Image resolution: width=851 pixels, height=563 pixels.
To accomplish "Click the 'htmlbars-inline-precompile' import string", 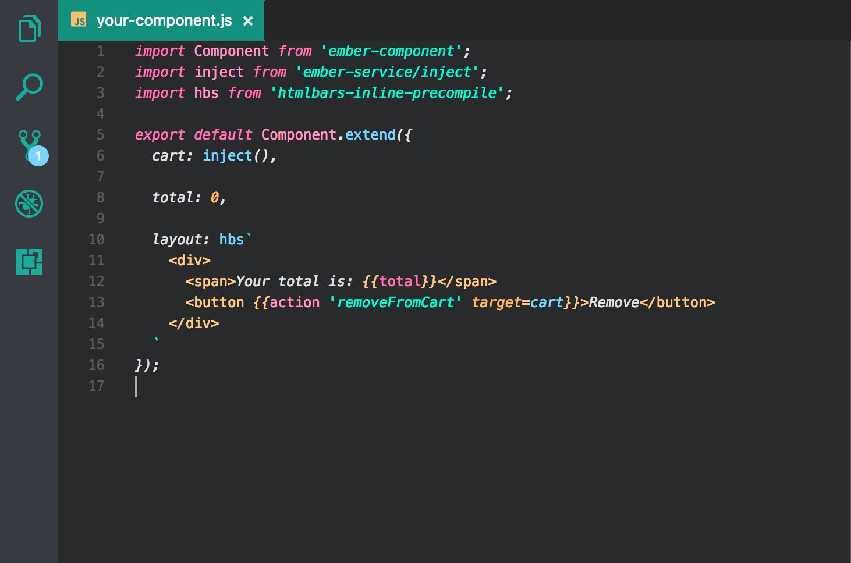I will coord(387,92).
